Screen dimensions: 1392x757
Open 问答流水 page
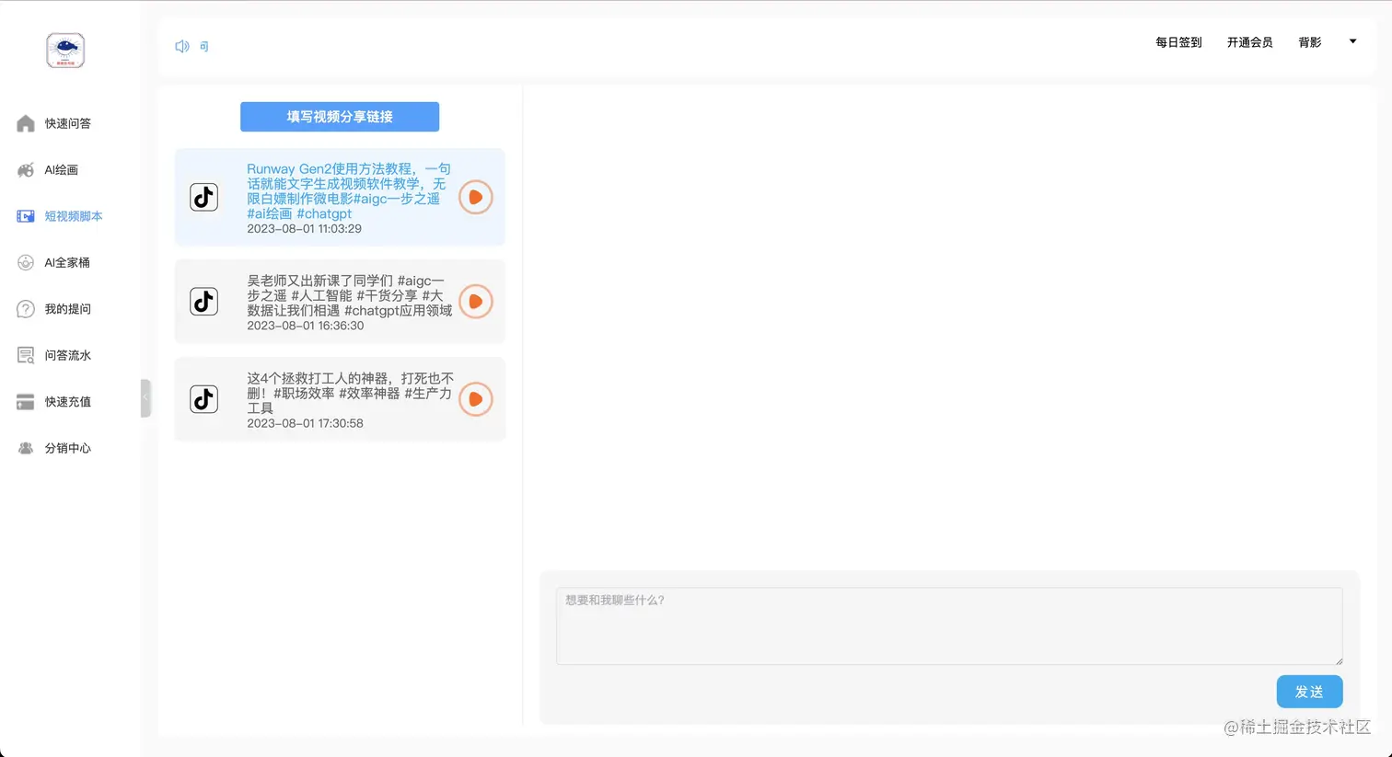[x=68, y=355]
